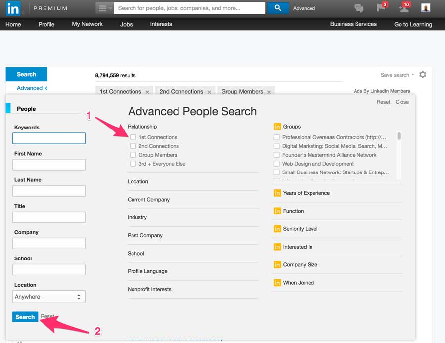Viewport: 445px width, 343px height.
Task: Check the 3rd + Everyone Else checkbox
Action: coord(133,164)
